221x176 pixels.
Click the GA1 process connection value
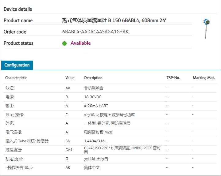69,150
